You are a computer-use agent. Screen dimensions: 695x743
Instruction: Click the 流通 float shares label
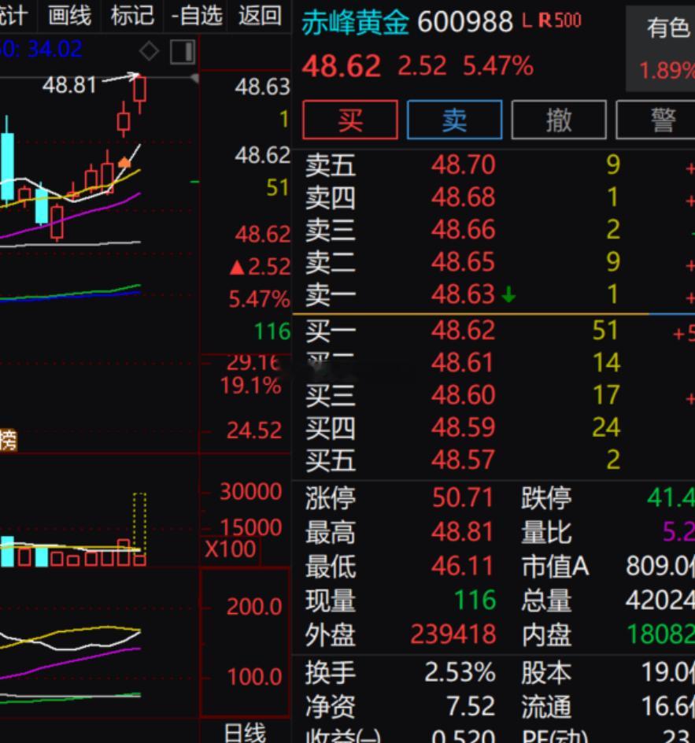click(546, 706)
